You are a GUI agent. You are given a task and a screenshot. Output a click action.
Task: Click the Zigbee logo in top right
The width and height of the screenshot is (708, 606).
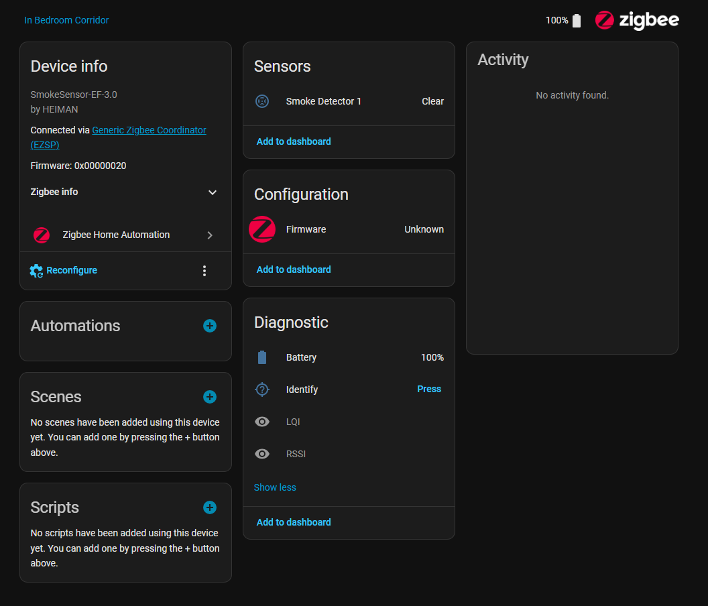point(636,20)
